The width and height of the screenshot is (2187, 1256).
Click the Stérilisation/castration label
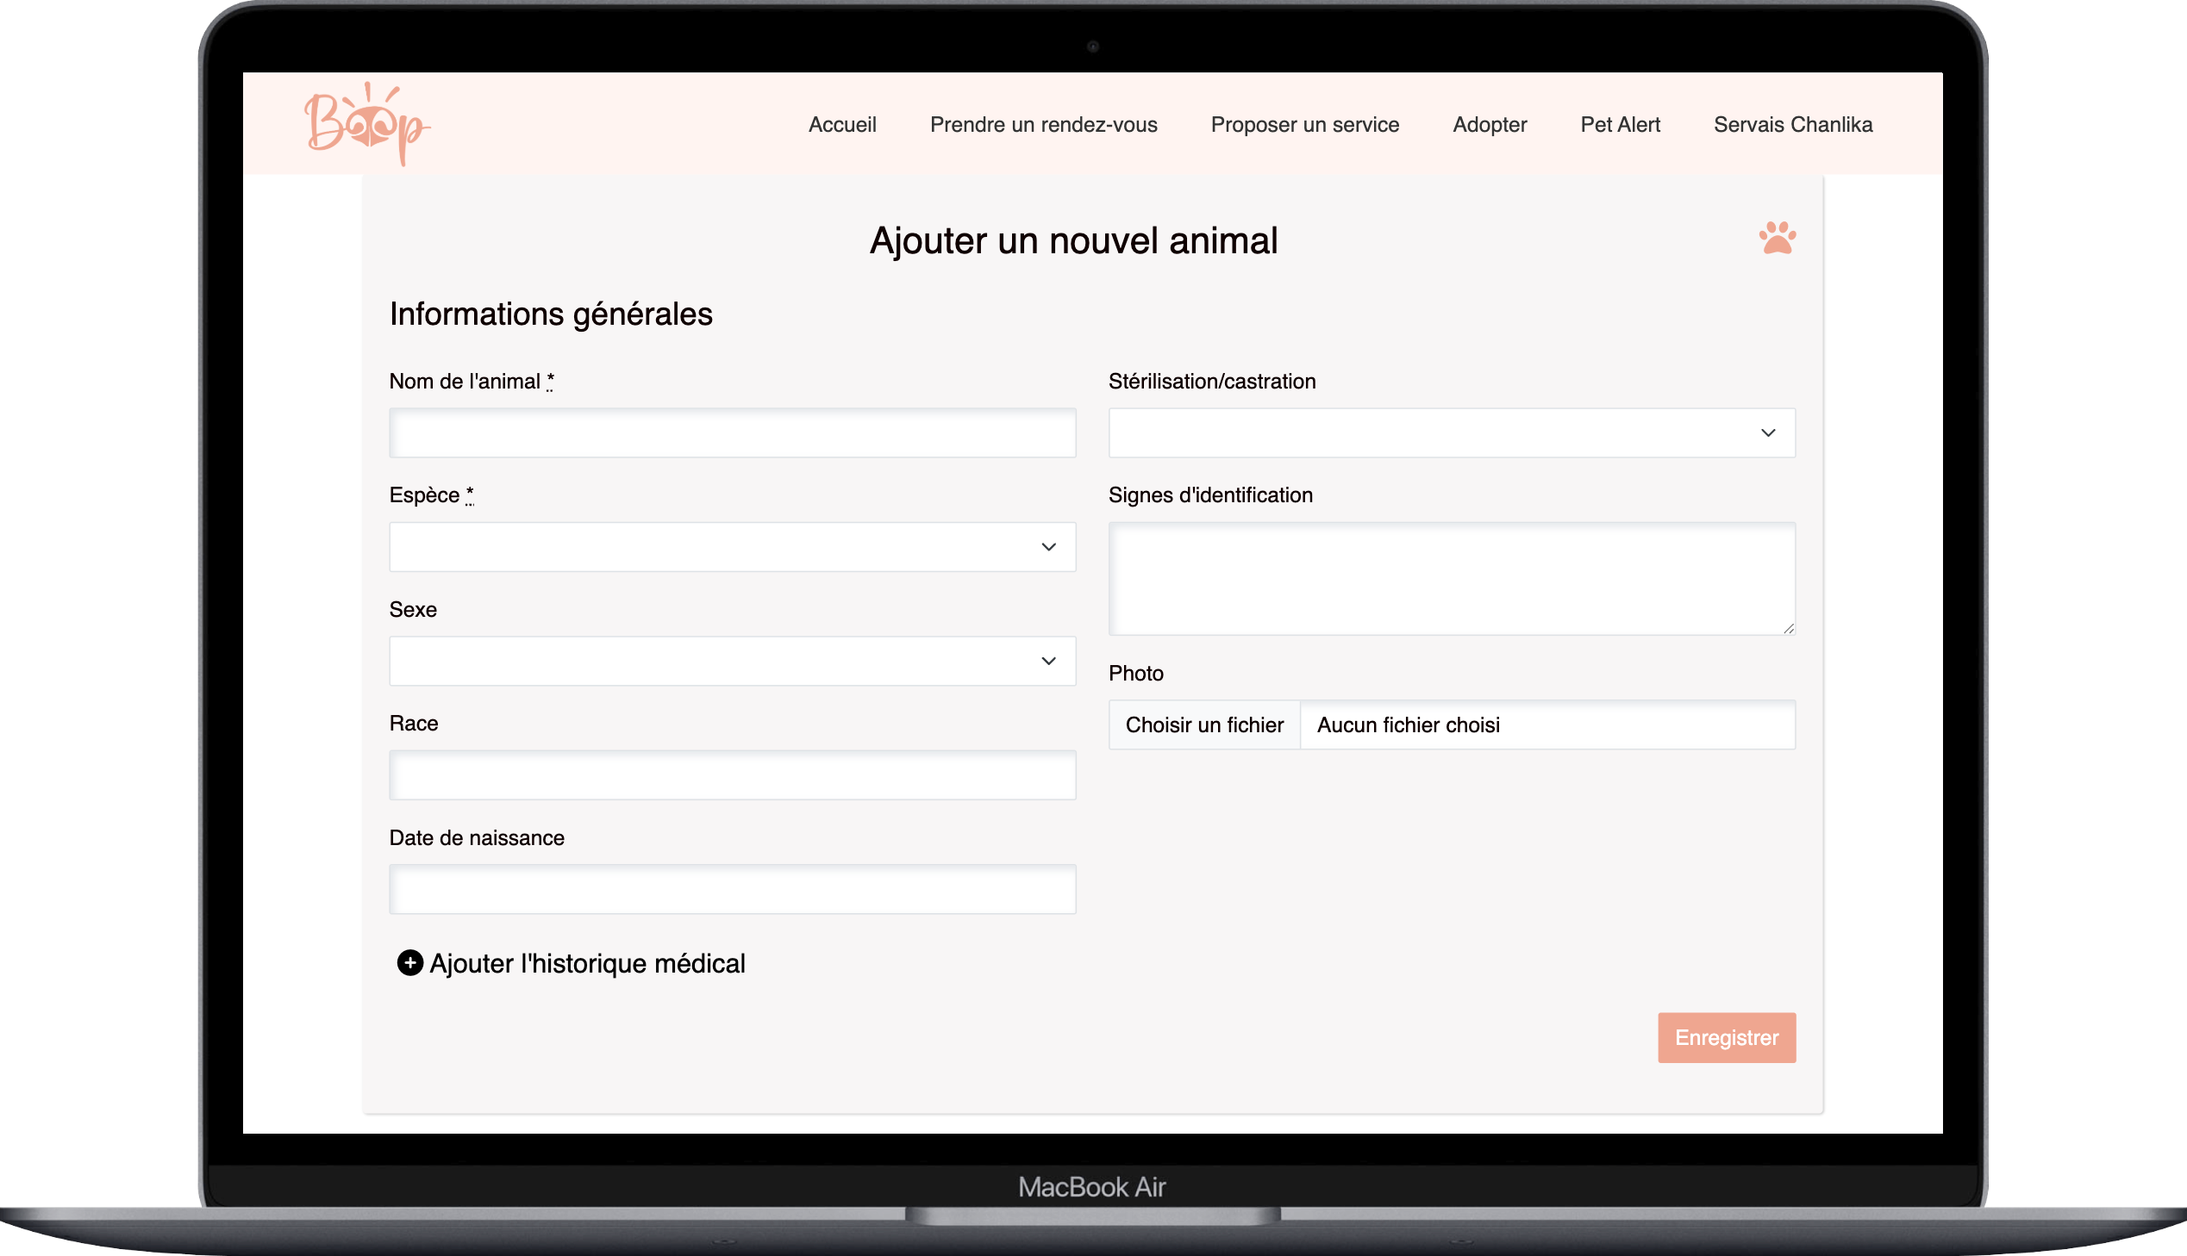coord(1212,382)
